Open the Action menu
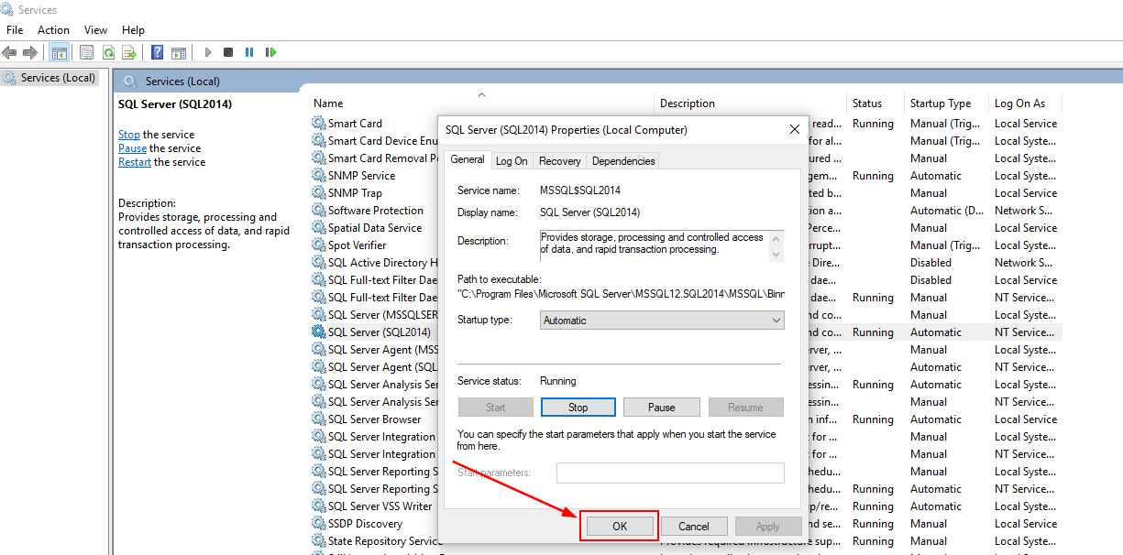This screenshot has width=1123, height=555. (53, 30)
